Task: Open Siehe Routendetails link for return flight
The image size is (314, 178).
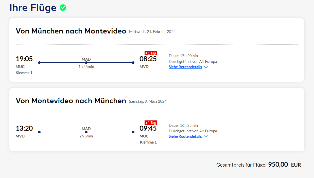Action: pos(185,136)
